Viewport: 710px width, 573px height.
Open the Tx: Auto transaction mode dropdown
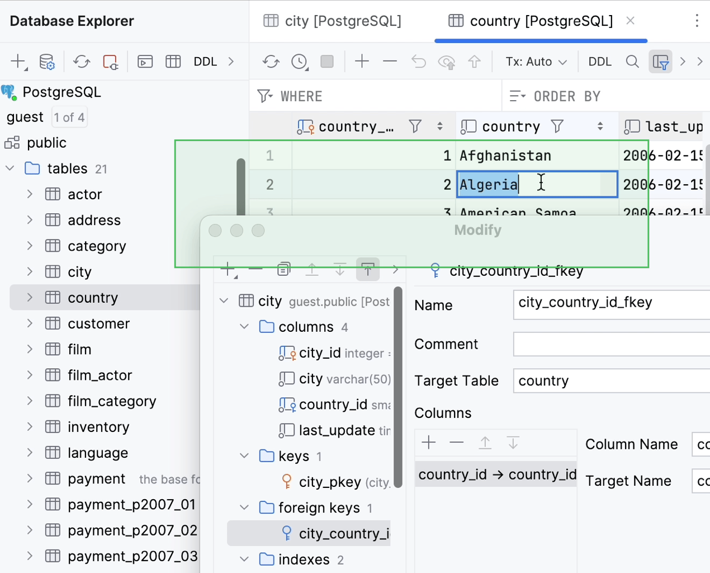(x=534, y=62)
